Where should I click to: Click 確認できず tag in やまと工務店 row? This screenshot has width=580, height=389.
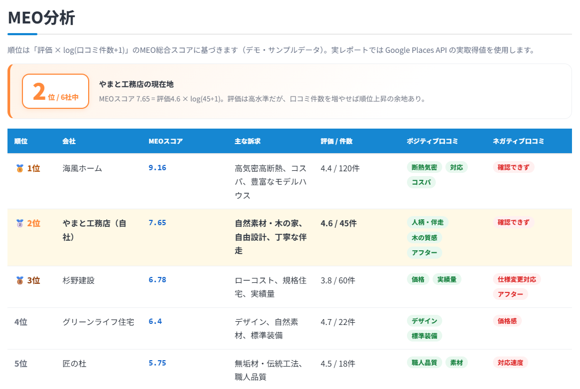[x=513, y=223]
